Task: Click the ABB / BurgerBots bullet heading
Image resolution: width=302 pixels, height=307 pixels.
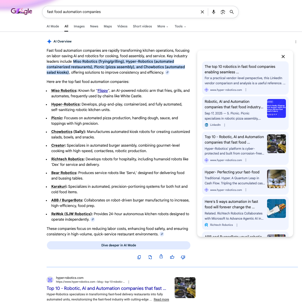Action: click(x=67, y=200)
